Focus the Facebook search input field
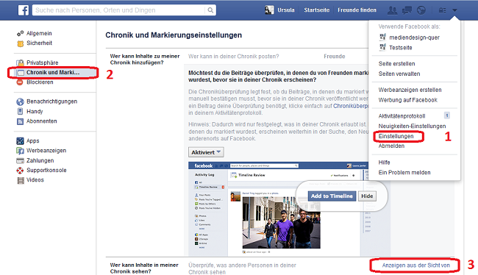Viewport: 478px width, 275px height. point(119,10)
